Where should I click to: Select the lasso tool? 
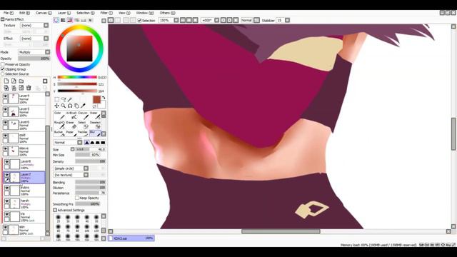point(64,99)
